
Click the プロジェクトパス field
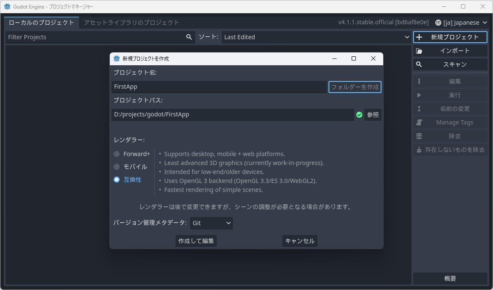pyautogui.click(x=233, y=115)
